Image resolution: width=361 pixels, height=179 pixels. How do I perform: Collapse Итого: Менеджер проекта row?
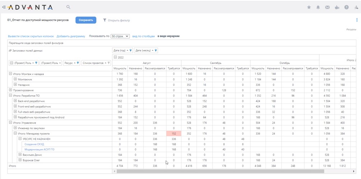(x=15, y=133)
